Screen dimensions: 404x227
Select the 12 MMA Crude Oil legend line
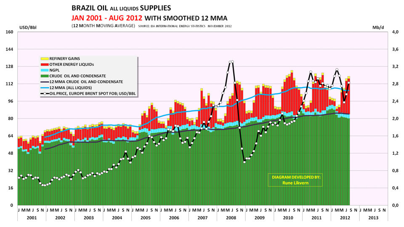point(45,82)
